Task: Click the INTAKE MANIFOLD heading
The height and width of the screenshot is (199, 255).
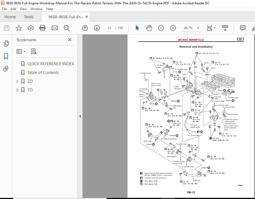Action: (191, 40)
